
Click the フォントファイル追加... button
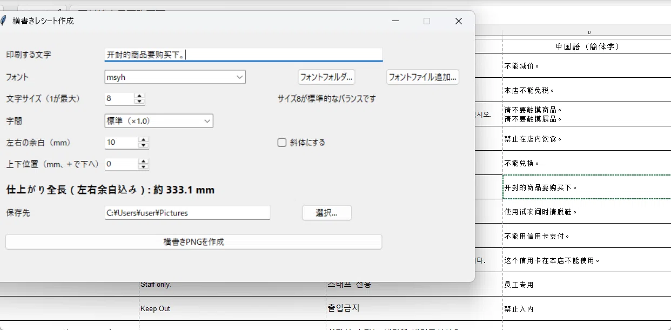pos(423,77)
